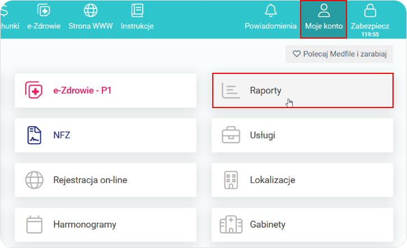Image resolution: width=407 pixels, height=248 pixels.
Task: Click the 'Moje konto' text label
Action: pyautogui.click(x=324, y=26)
